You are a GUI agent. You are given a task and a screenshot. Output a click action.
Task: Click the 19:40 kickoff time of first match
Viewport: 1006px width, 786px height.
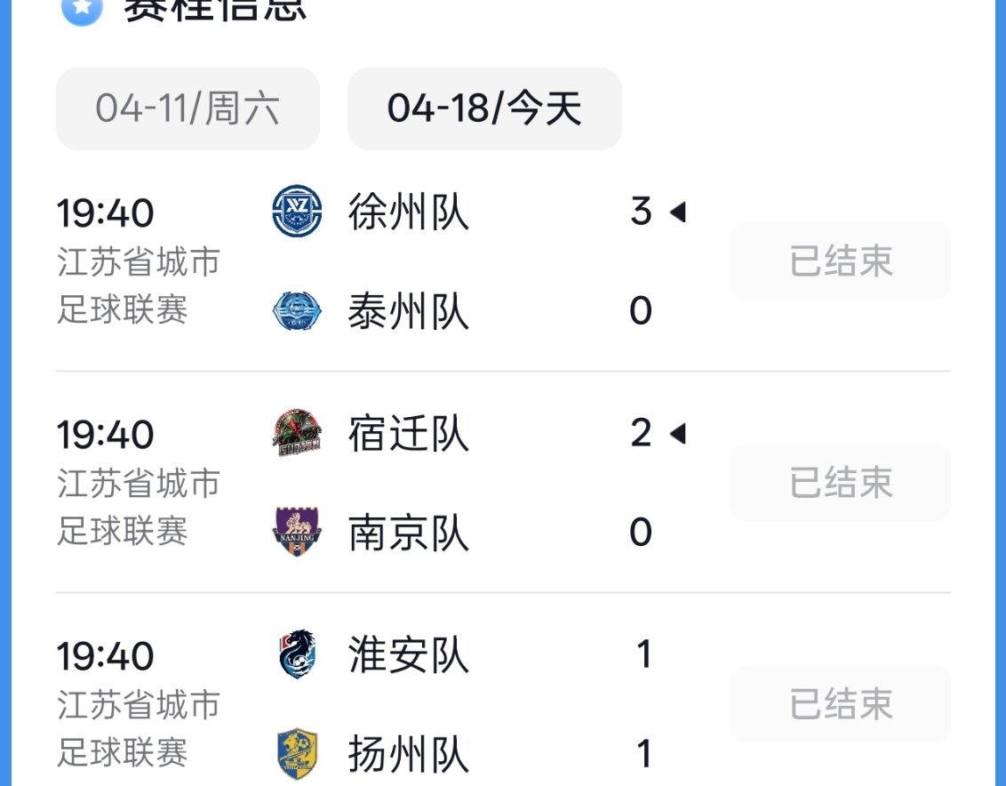point(107,213)
